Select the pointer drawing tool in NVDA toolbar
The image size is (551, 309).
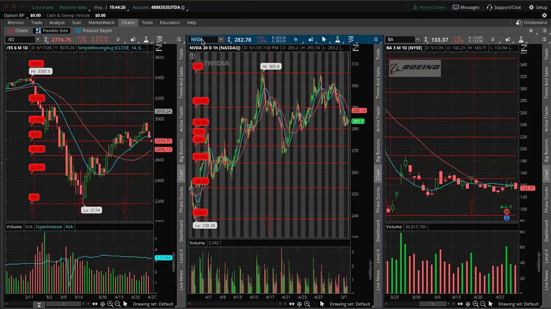[x=324, y=39]
